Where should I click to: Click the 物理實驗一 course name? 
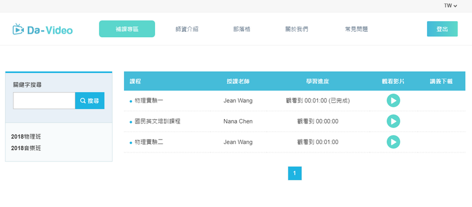[149, 101]
